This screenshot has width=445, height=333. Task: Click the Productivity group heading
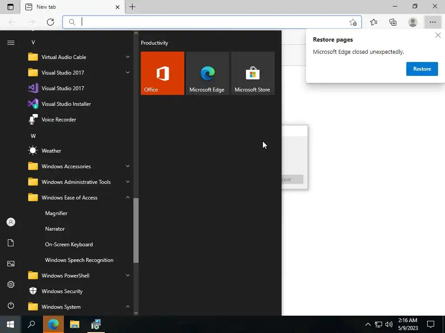(154, 43)
